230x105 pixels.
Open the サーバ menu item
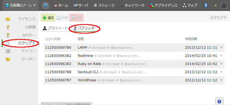coord(81,5)
